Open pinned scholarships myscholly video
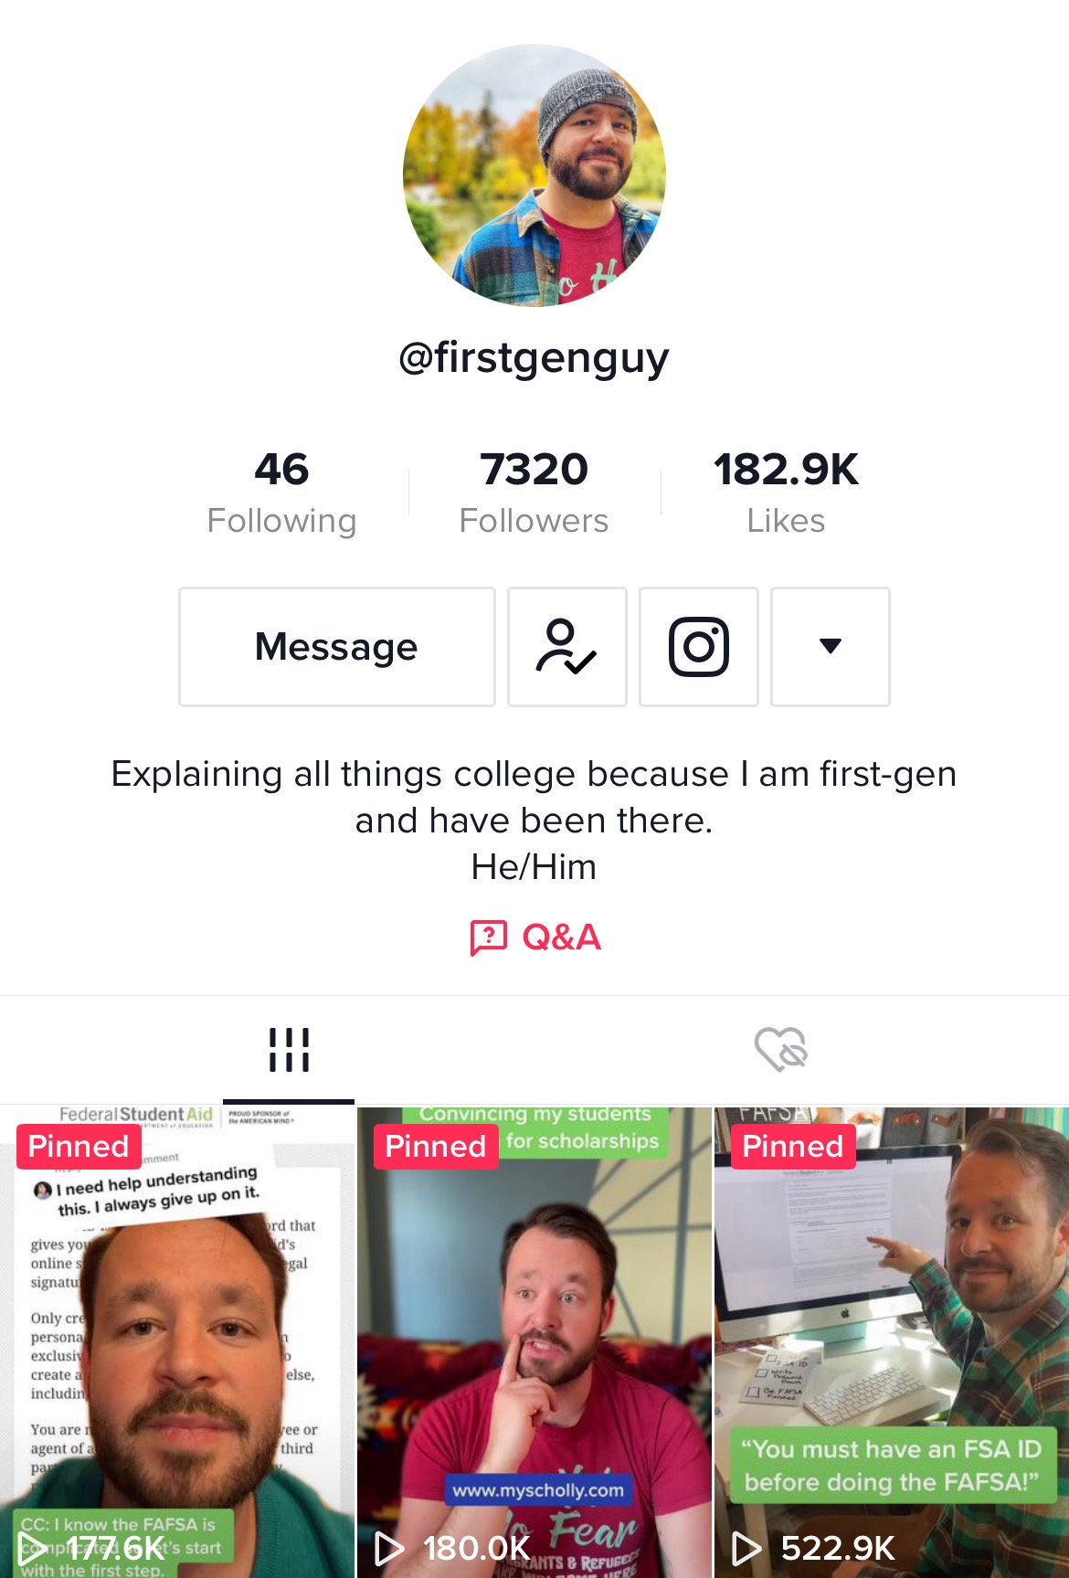 534,1343
